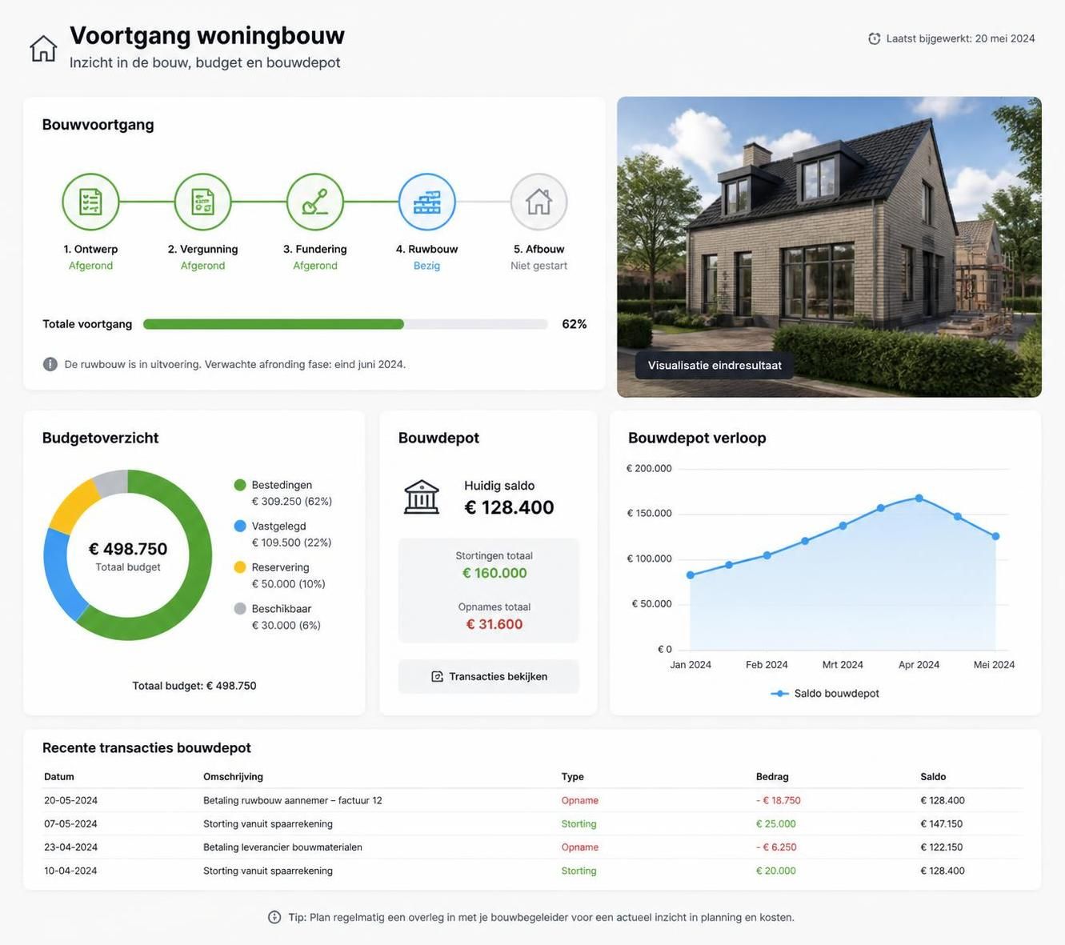Click the green Bestedingen legend dot
The image size is (1065, 945).
tap(240, 485)
